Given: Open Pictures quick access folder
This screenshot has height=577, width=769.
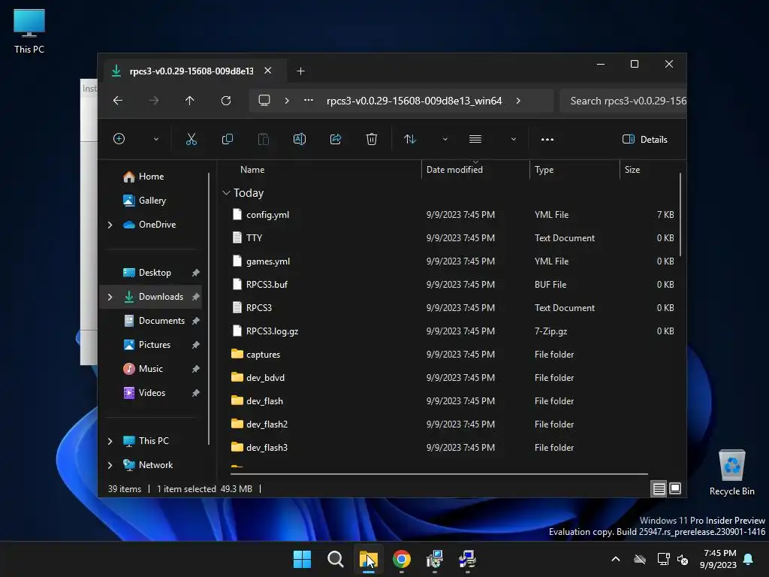Looking at the screenshot, I should click(x=155, y=344).
